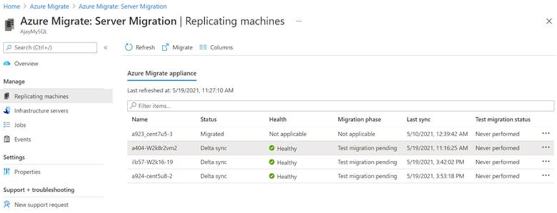Click the Filter items input field
The width and height of the screenshot is (557, 213).
click(341, 106)
